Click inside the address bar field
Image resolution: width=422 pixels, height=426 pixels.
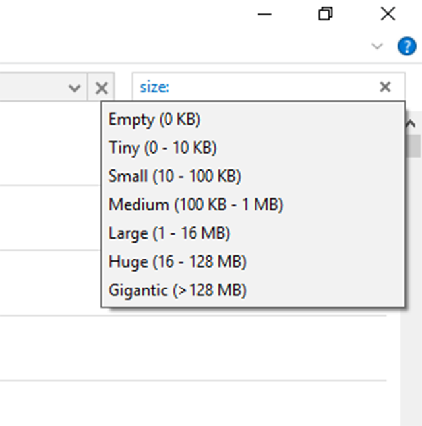click(33, 88)
